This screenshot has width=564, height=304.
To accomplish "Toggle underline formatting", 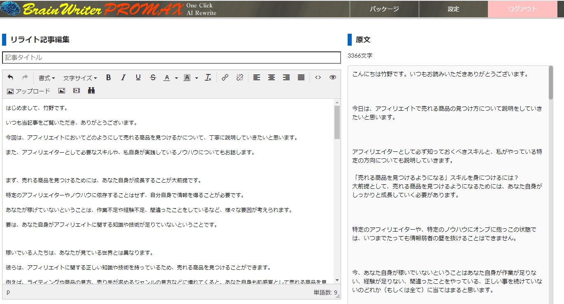I will (138, 78).
